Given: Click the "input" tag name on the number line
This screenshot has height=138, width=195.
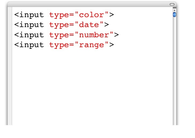Looking at the screenshot, I should pos(32,35).
